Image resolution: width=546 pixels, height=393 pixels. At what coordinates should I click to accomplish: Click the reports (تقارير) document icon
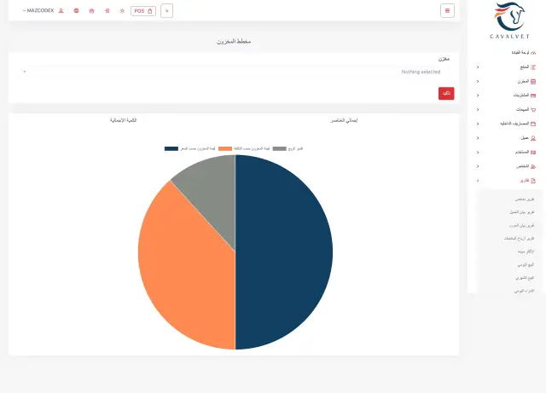coord(533,181)
